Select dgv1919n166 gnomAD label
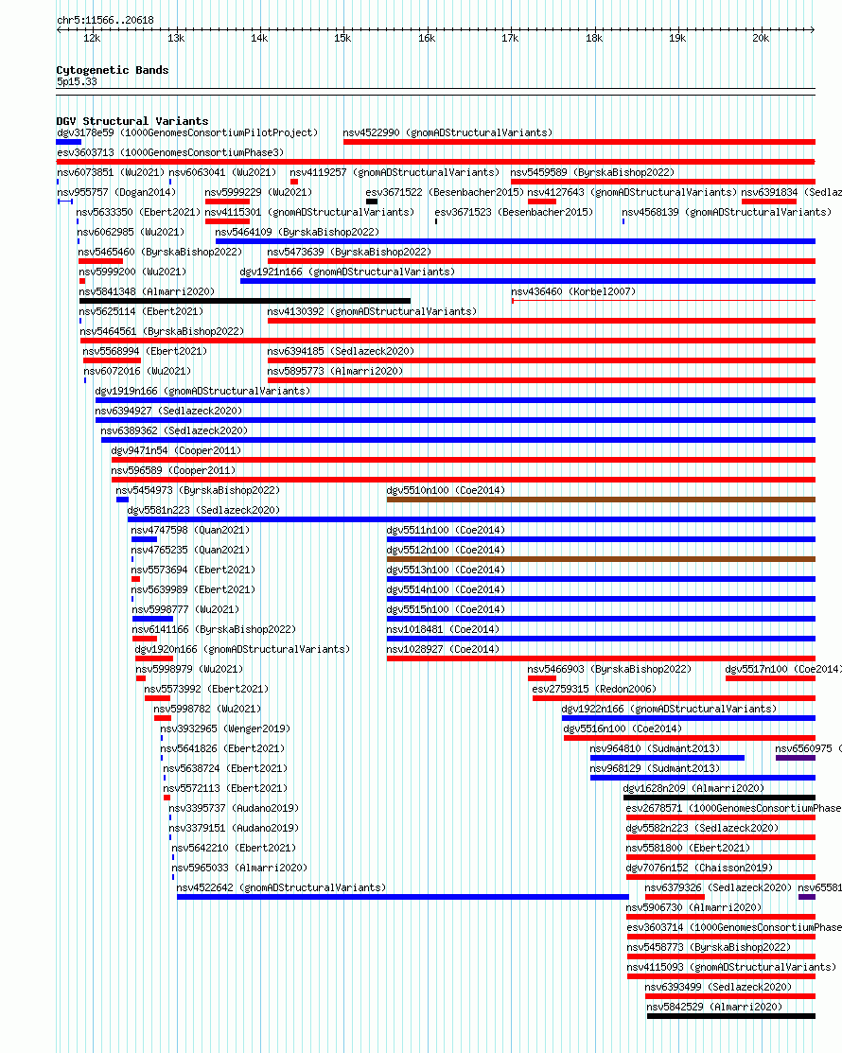 point(202,391)
